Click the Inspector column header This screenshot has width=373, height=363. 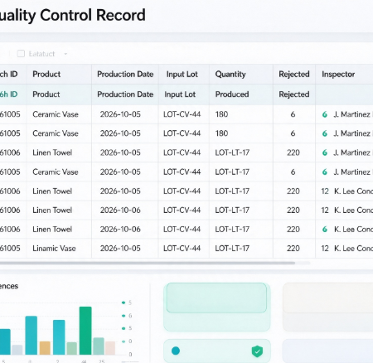click(x=338, y=74)
